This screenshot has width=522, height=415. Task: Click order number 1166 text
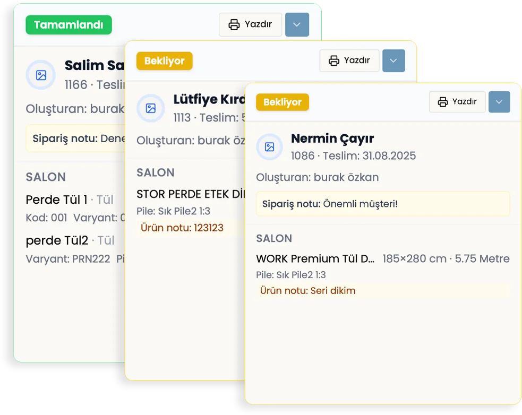coord(76,85)
